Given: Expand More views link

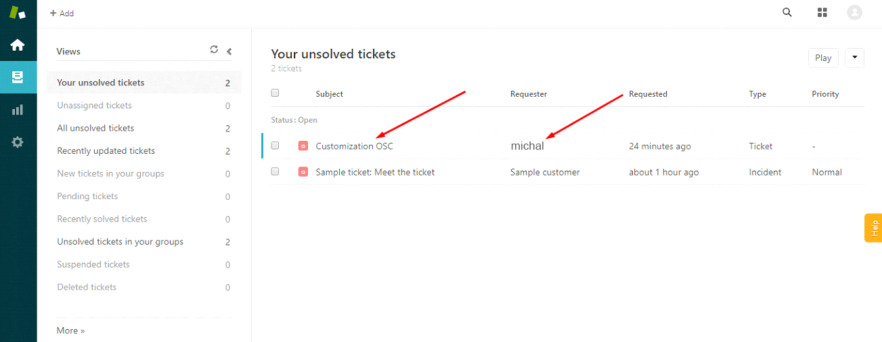Looking at the screenshot, I should tap(70, 330).
